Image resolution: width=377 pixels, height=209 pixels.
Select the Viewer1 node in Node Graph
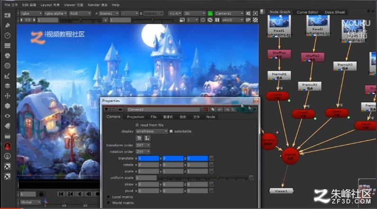point(281,191)
